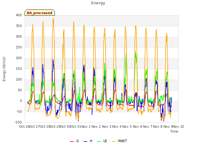Screen dimensions: 197x147
Task: Click the tallest green LE peak near Nov 6
Action: [x=135, y=52]
